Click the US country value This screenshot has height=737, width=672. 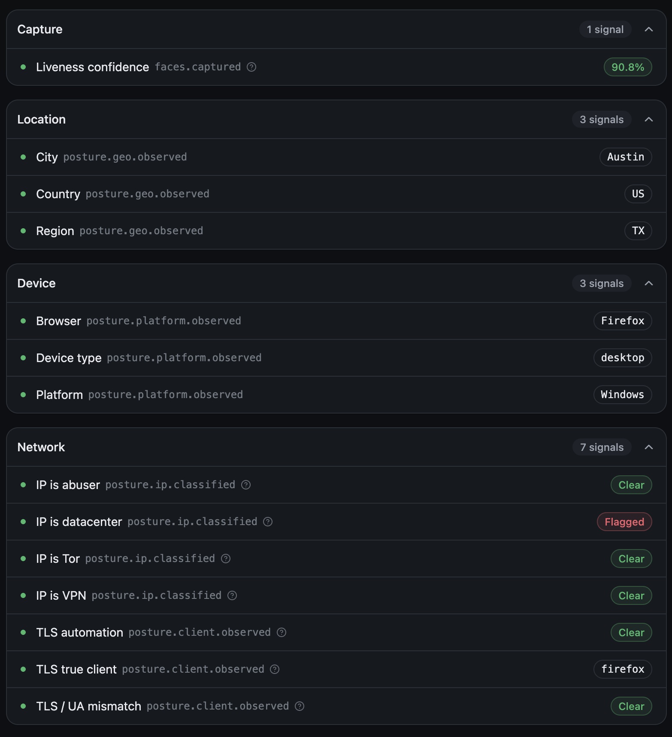638,194
